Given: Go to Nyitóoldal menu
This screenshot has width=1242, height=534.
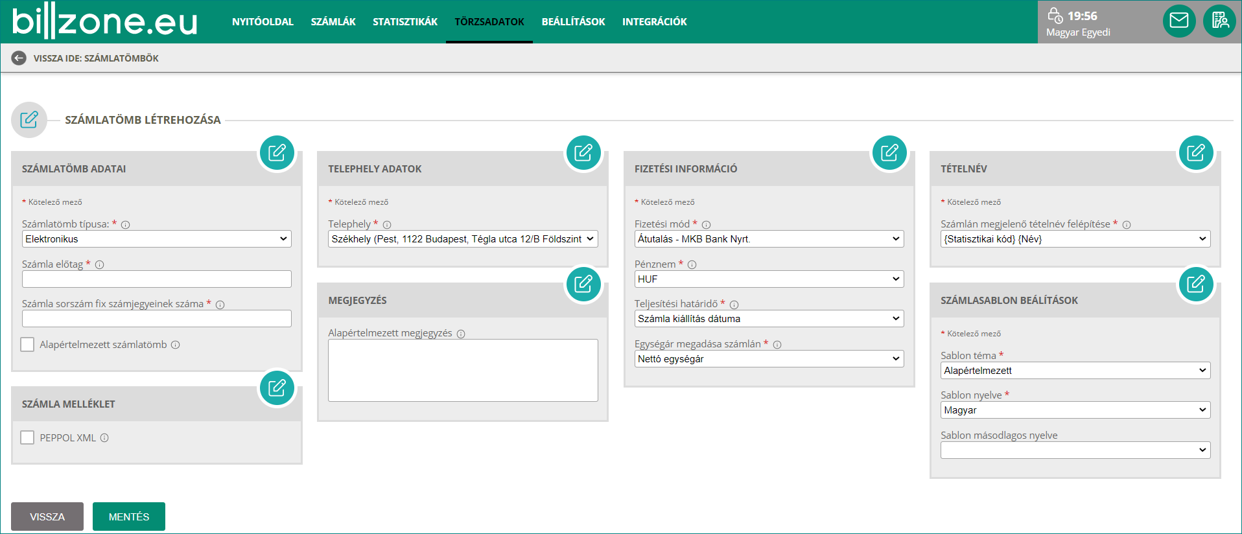Looking at the screenshot, I should pyautogui.click(x=263, y=22).
